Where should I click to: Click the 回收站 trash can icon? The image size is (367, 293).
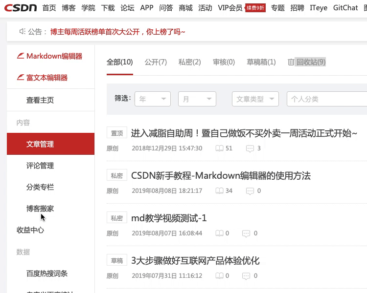tap(291, 62)
